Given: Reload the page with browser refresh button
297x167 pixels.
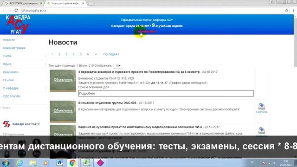Looking at the screenshot, I should point(16,10).
